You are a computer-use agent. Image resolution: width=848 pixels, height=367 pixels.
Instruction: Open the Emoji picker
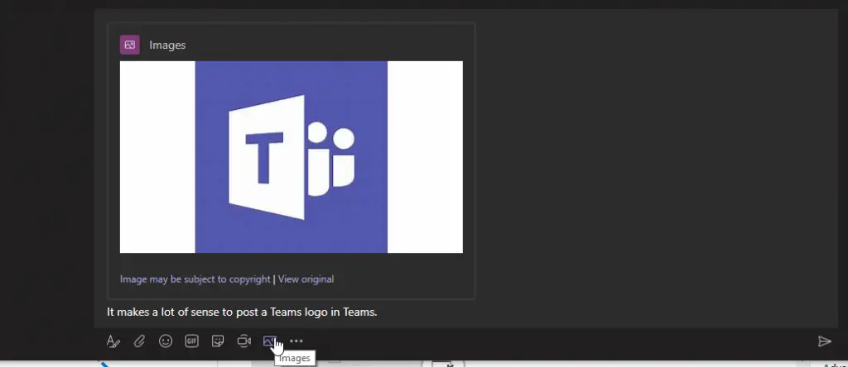tap(166, 341)
